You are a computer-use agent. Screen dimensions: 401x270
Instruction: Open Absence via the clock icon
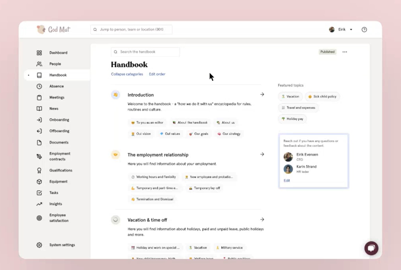click(x=39, y=86)
